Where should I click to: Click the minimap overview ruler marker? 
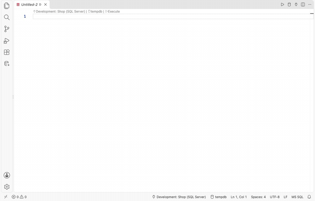[312, 14]
